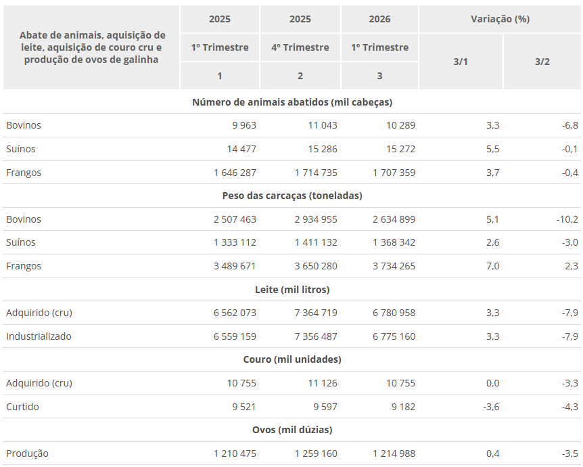
Task: Click the Variação (%) column header
Action: (500, 19)
